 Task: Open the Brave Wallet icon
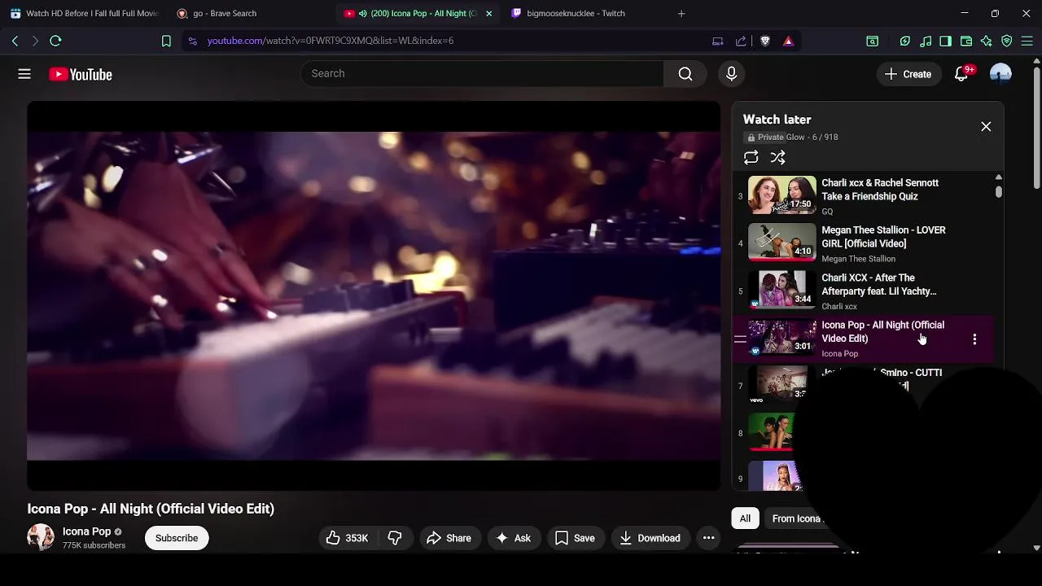[966, 41]
